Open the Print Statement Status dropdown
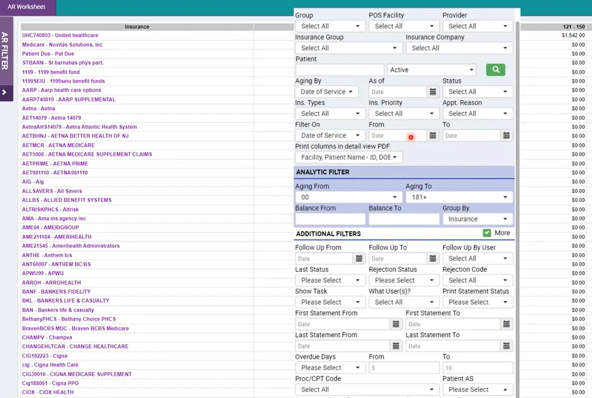 [x=478, y=302]
